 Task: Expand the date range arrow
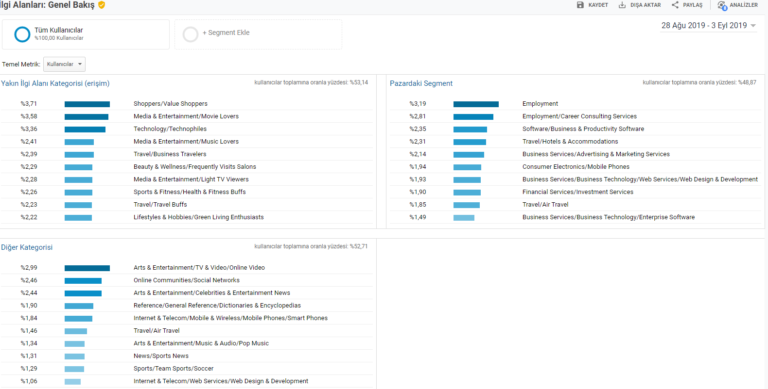pyautogui.click(x=753, y=26)
